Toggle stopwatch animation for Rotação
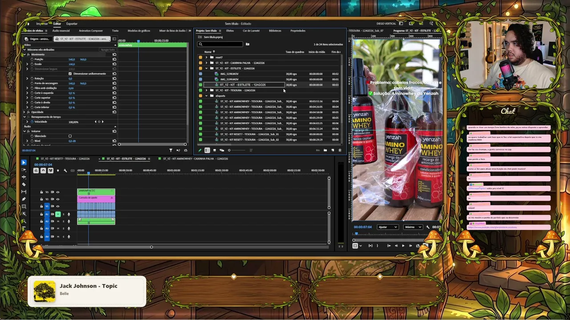Image resolution: width=570 pixels, height=320 pixels. (x=32, y=78)
